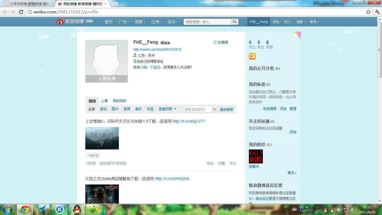The height and width of the screenshot is (215, 382).
Task: Click the 标签搜索 link
Action: point(270,109)
